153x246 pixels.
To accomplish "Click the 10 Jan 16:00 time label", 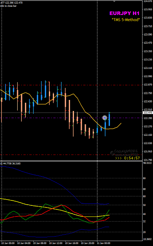I will [72, 243].
